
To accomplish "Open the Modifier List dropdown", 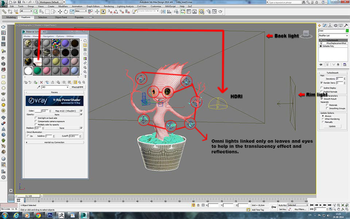I will [333, 35].
